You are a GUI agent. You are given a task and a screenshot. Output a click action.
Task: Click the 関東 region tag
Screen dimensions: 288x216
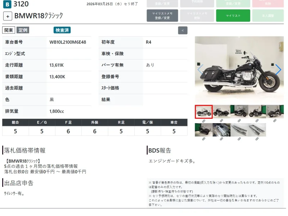(x=9, y=30)
